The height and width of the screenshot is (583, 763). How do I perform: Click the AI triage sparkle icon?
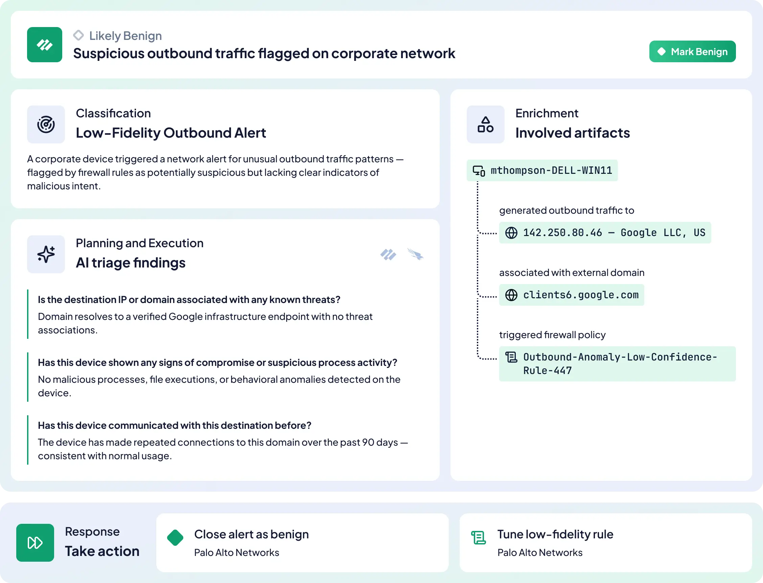[46, 254]
